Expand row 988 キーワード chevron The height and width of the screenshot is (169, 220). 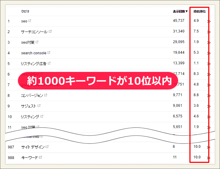pyautogui.click(x=209, y=158)
